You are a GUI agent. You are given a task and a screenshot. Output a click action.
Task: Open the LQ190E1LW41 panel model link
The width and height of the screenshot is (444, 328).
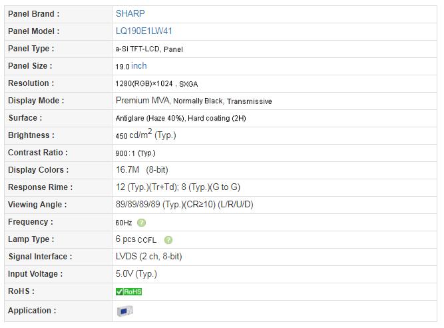tap(144, 31)
